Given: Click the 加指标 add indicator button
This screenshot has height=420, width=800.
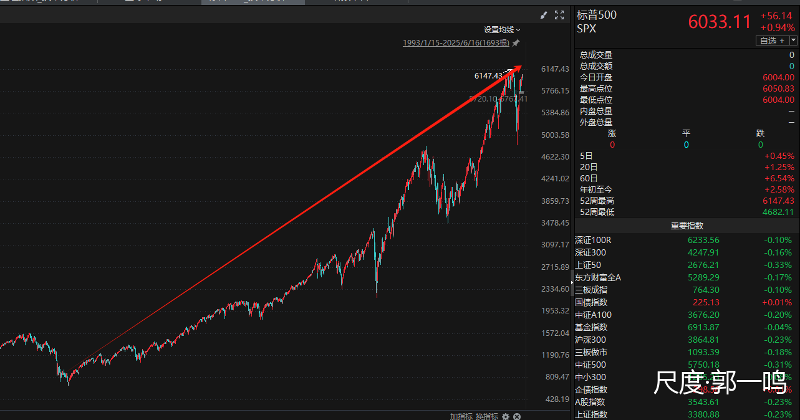Looking at the screenshot, I should 461,416.
